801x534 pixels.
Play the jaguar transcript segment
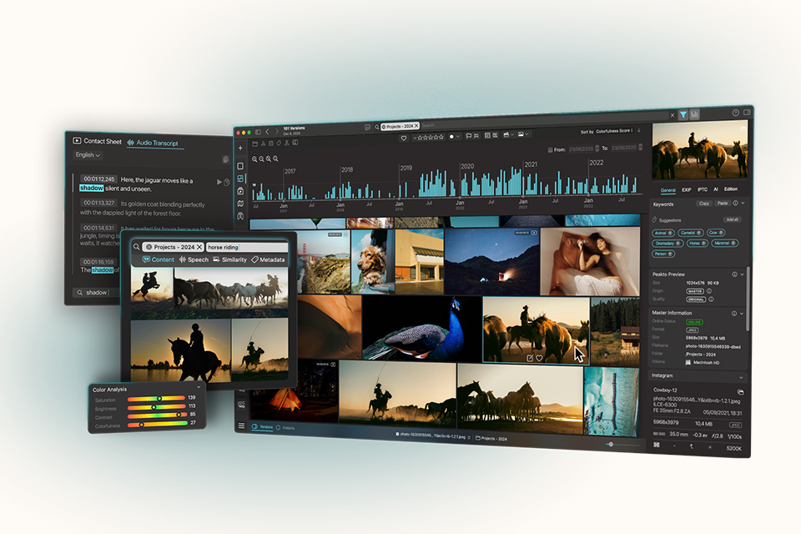coord(219,182)
